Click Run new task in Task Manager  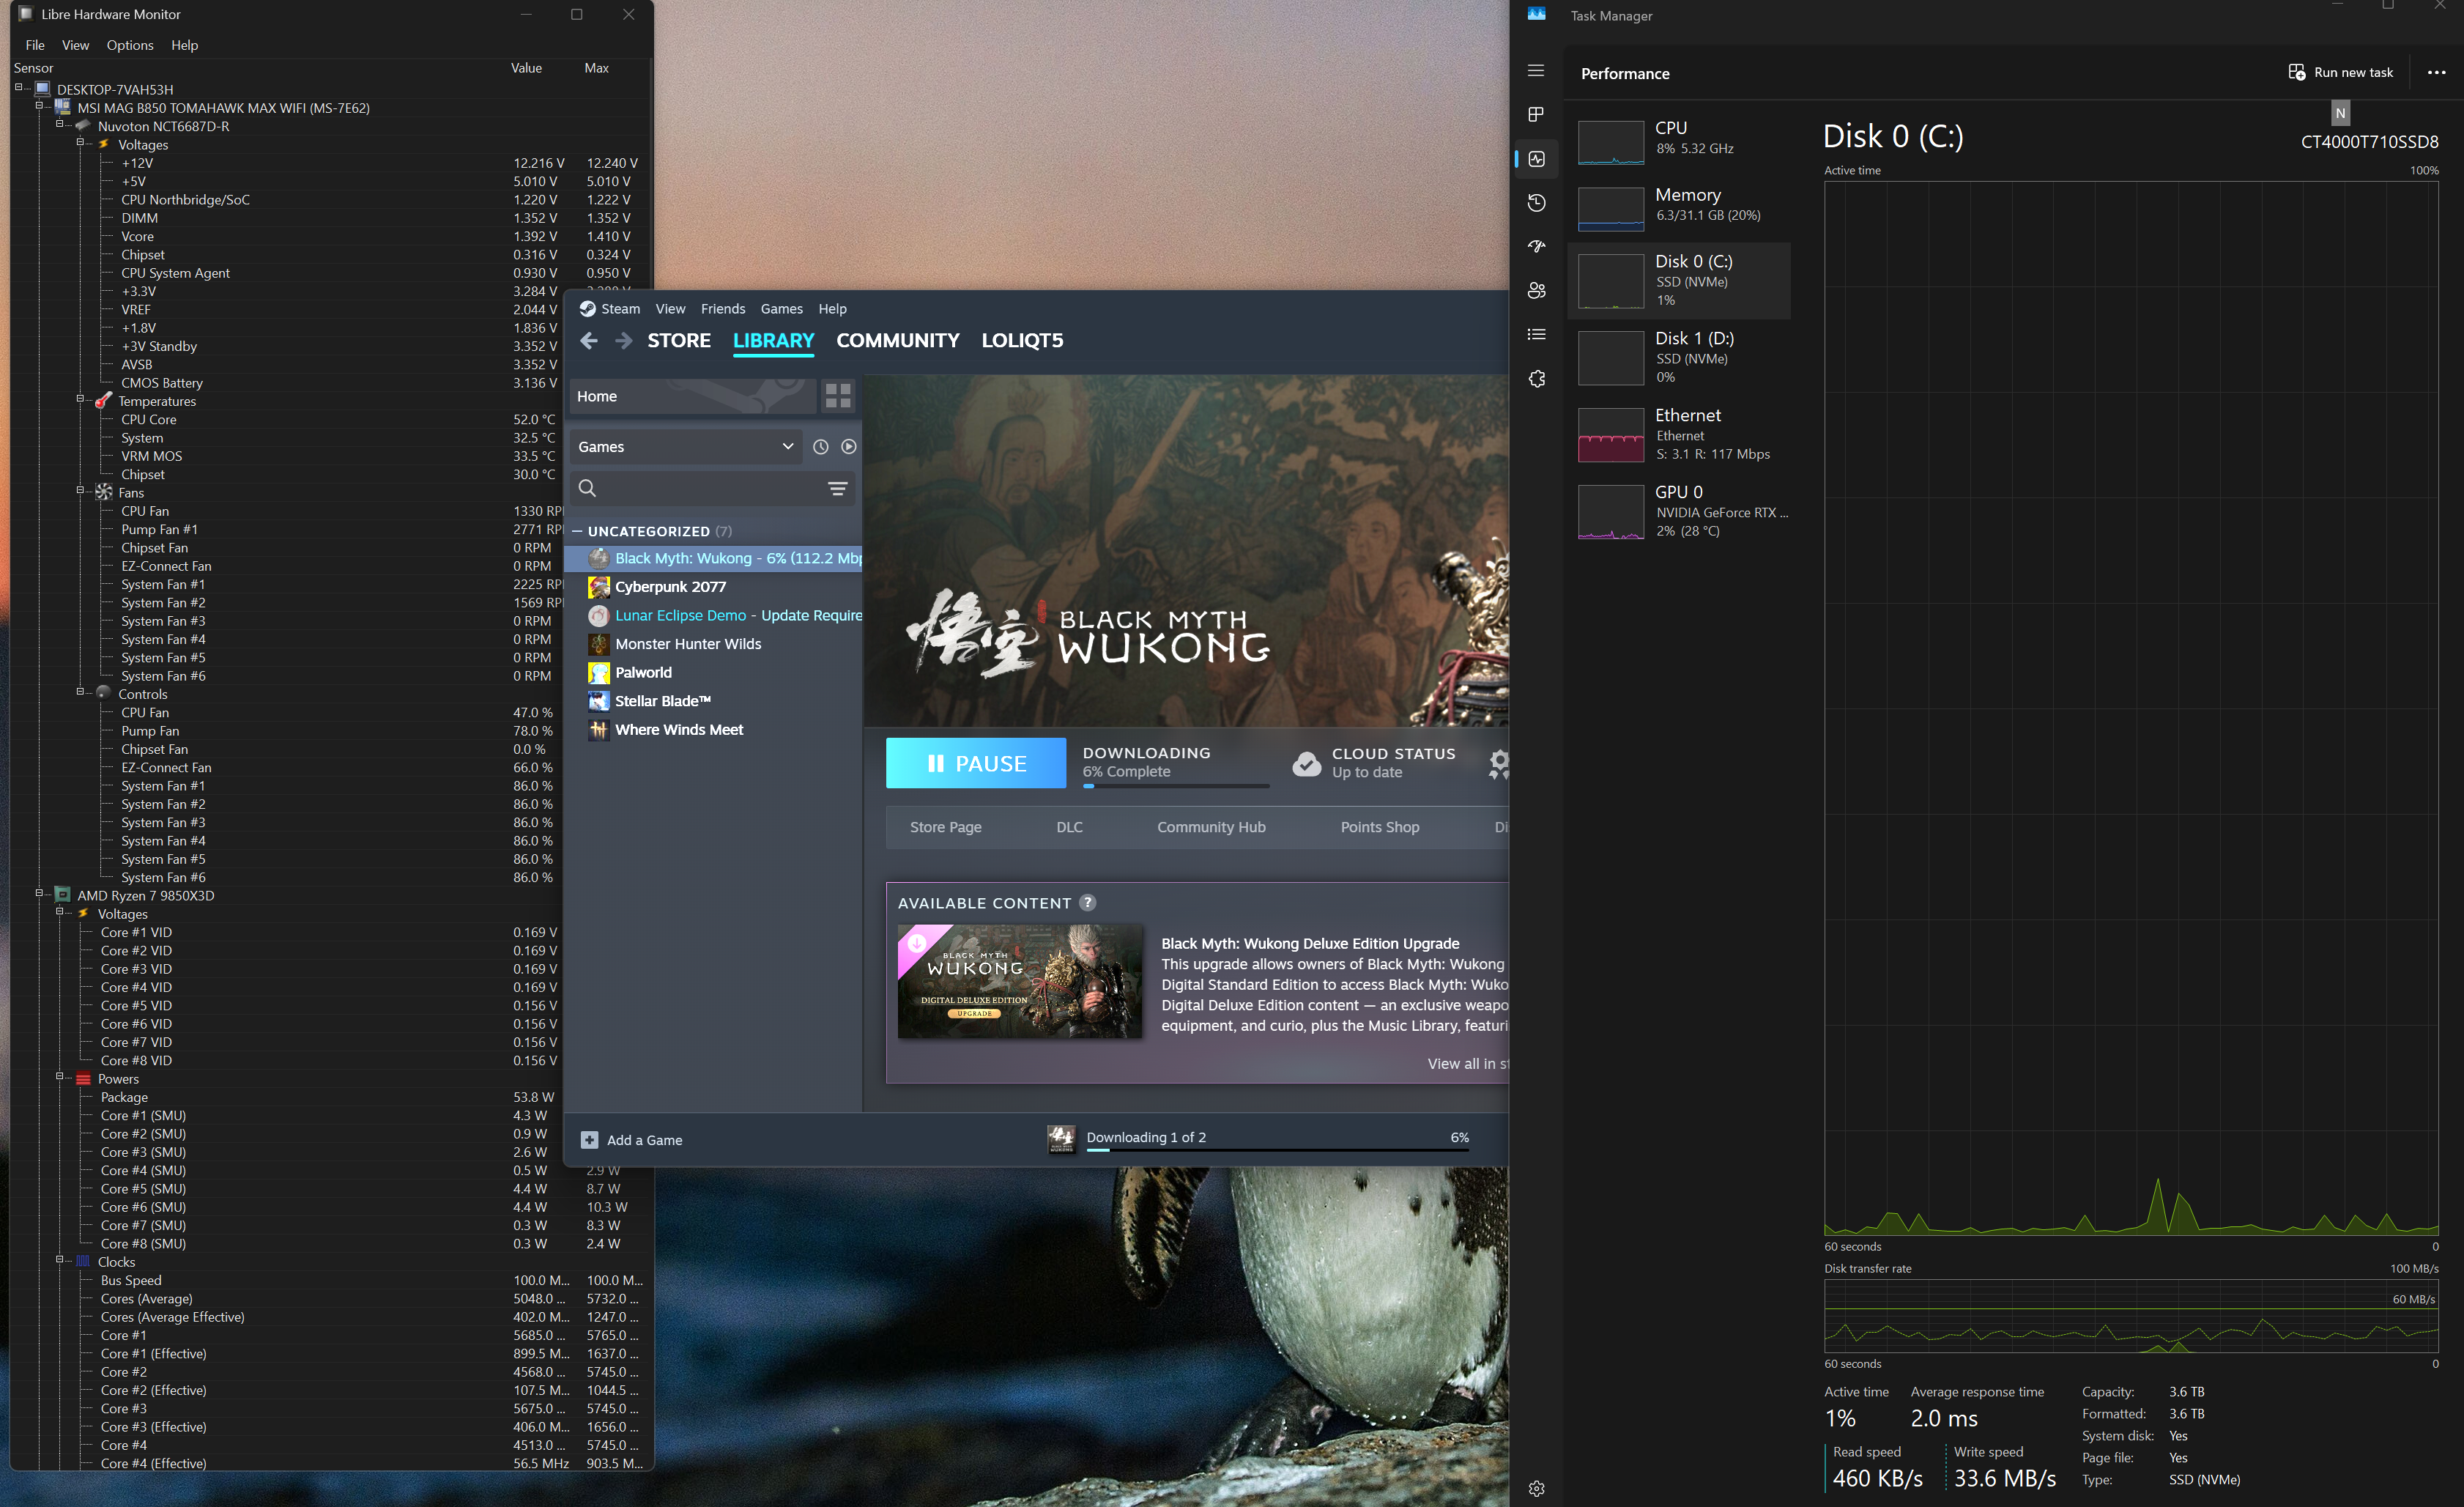click(2340, 72)
